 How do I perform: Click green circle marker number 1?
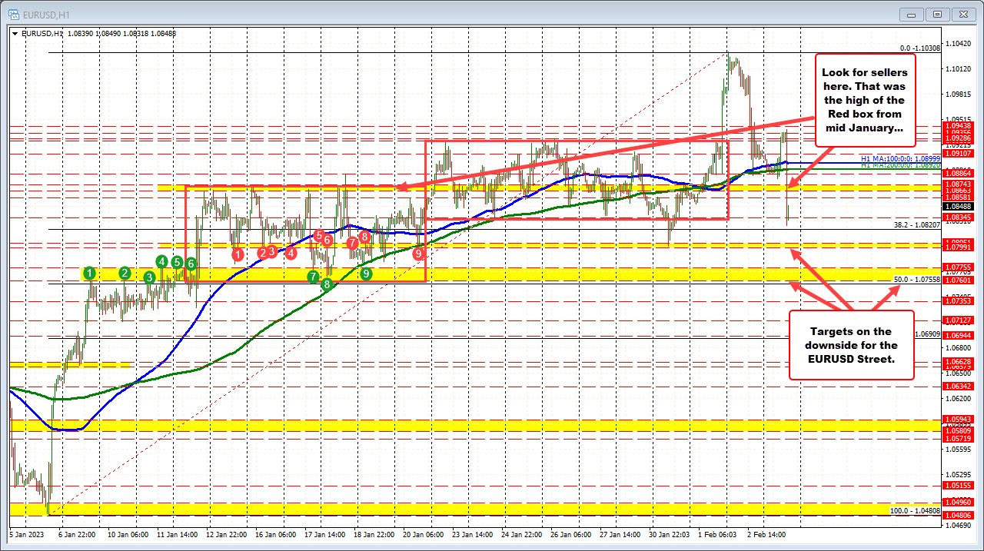[90, 273]
